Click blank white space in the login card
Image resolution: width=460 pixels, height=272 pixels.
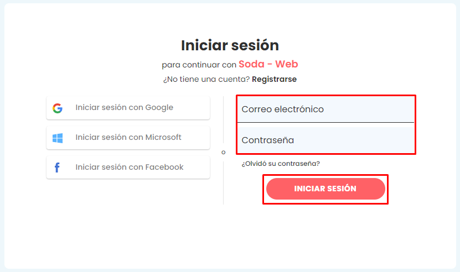click(x=111, y=232)
